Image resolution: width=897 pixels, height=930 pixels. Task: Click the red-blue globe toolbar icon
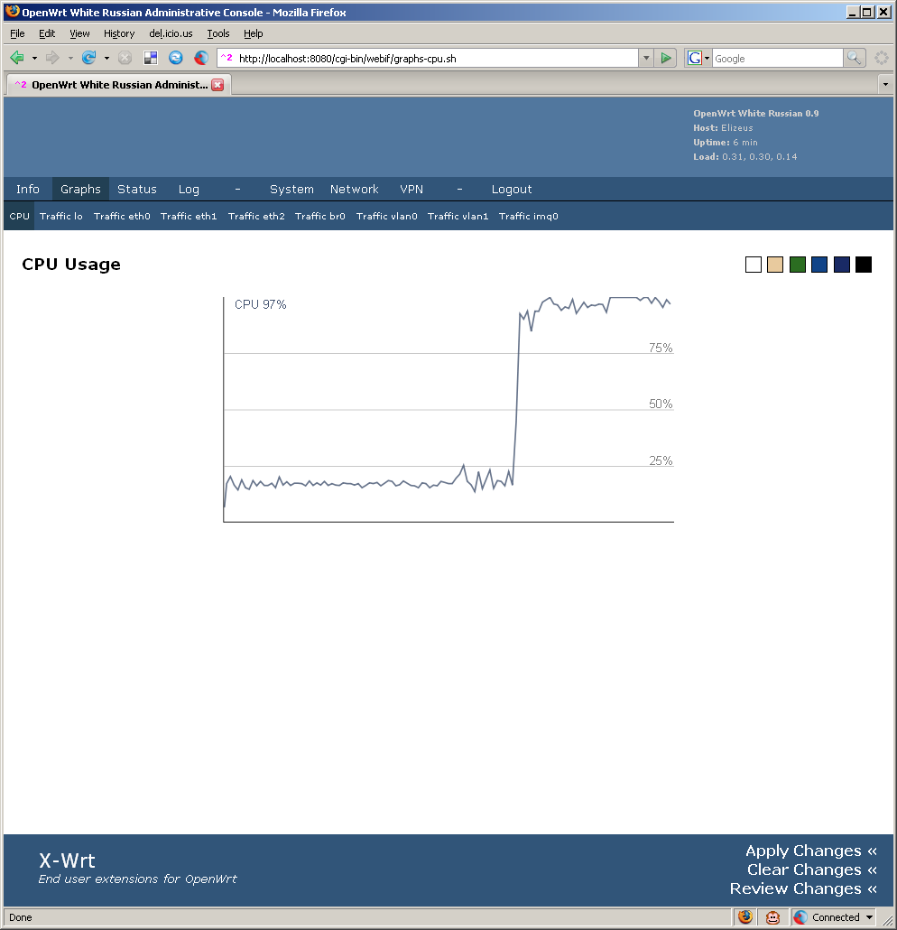(x=201, y=58)
